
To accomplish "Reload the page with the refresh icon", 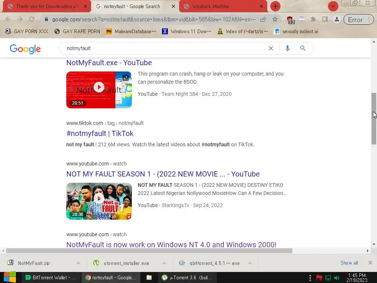I will (32, 19).
